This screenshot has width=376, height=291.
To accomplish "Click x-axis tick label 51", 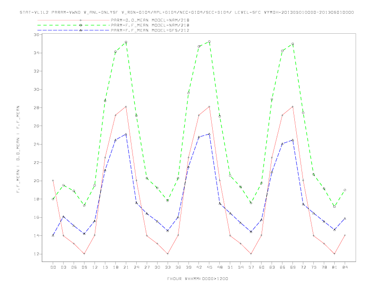I will (x=230, y=267).
